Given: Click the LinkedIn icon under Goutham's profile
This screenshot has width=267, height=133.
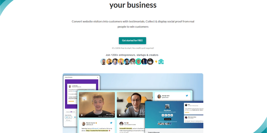Looking at the screenshot, I should 169,115.
